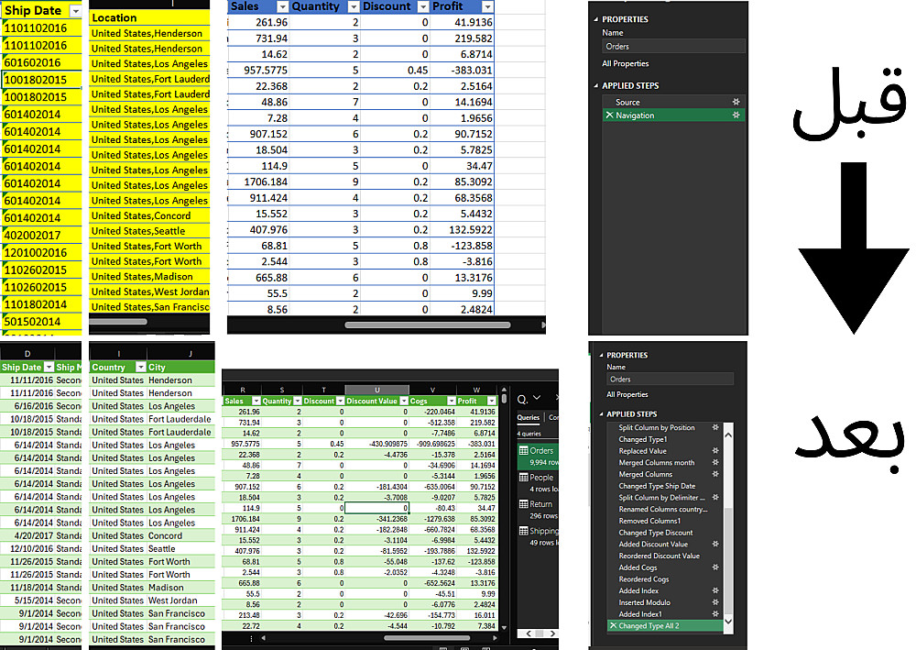Select the Source applied step
The image size is (916, 650).
(673, 102)
